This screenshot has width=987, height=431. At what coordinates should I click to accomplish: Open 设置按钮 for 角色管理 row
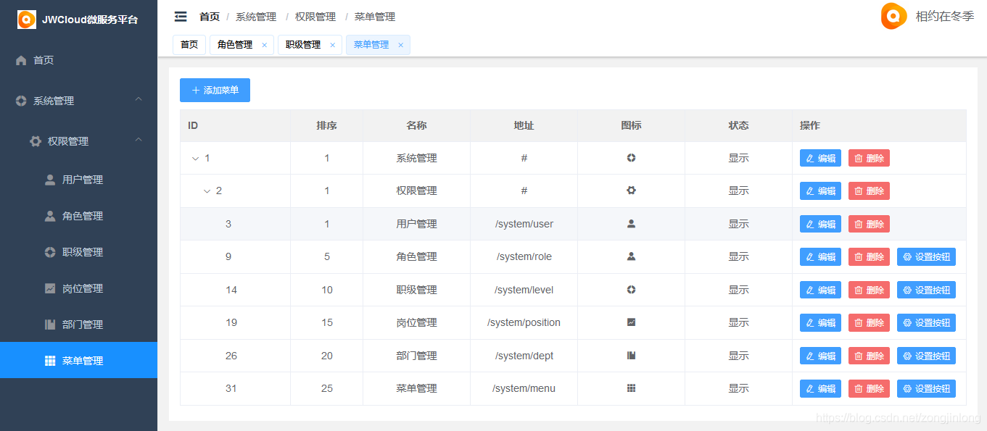click(925, 256)
